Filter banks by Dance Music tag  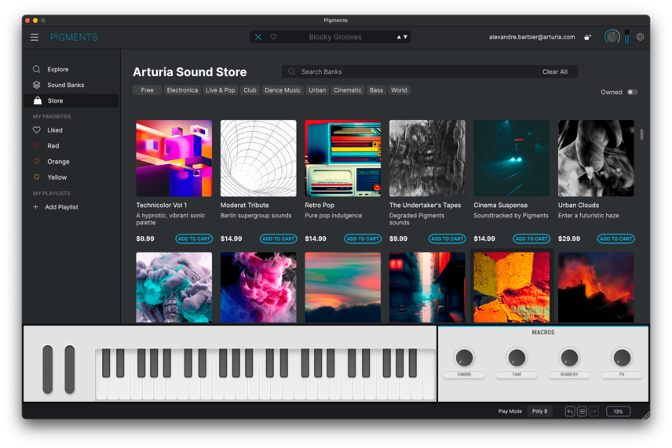[283, 90]
